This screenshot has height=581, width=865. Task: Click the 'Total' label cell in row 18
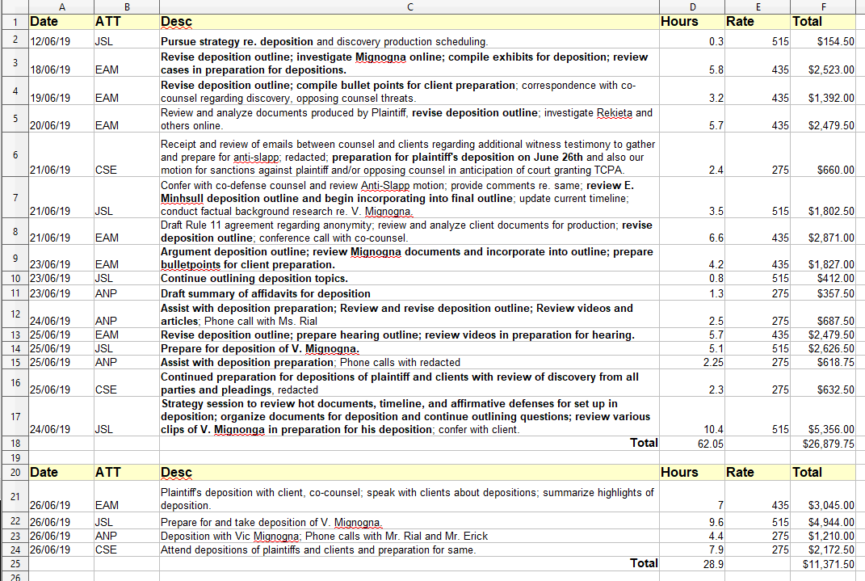tap(409, 443)
